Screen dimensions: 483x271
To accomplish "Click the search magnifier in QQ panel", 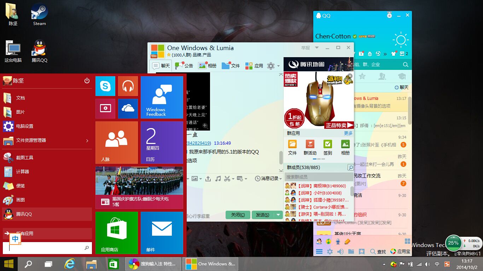I will [x=406, y=65].
